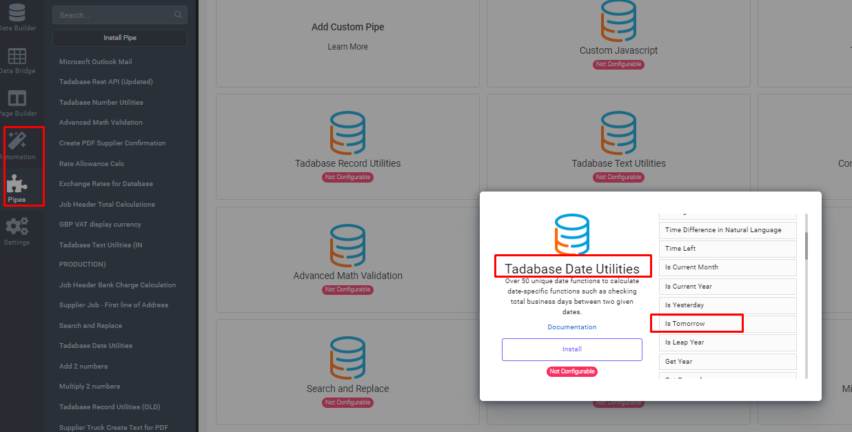Select Search and Replace in sidebar list

91,326
